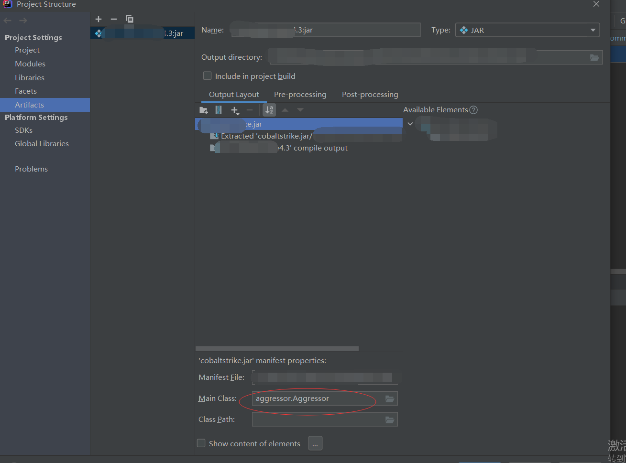This screenshot has width=626, height=463.
Task: Click the horizontal scrollbar of output layout
Action: (277, 348)
